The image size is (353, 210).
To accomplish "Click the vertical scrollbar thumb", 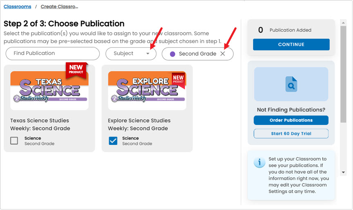I will click(343, 74).
